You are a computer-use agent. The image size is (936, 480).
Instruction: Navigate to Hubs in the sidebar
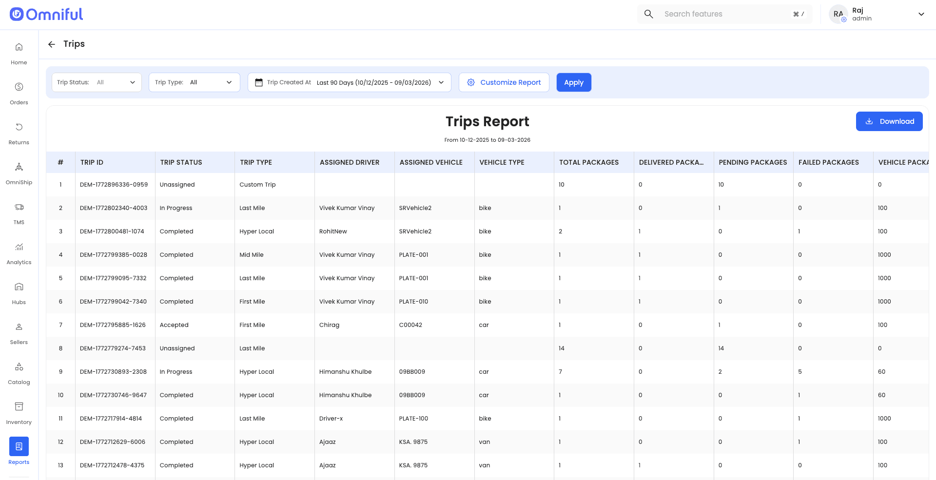tap(19, 287)
